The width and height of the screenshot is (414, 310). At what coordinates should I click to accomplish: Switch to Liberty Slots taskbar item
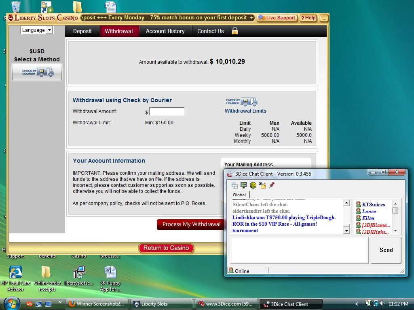[x=162, y=304]
